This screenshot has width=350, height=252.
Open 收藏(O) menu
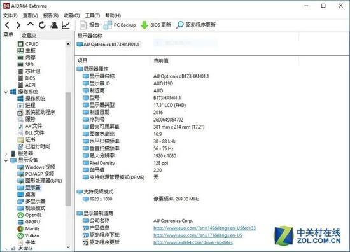point(72,15)
